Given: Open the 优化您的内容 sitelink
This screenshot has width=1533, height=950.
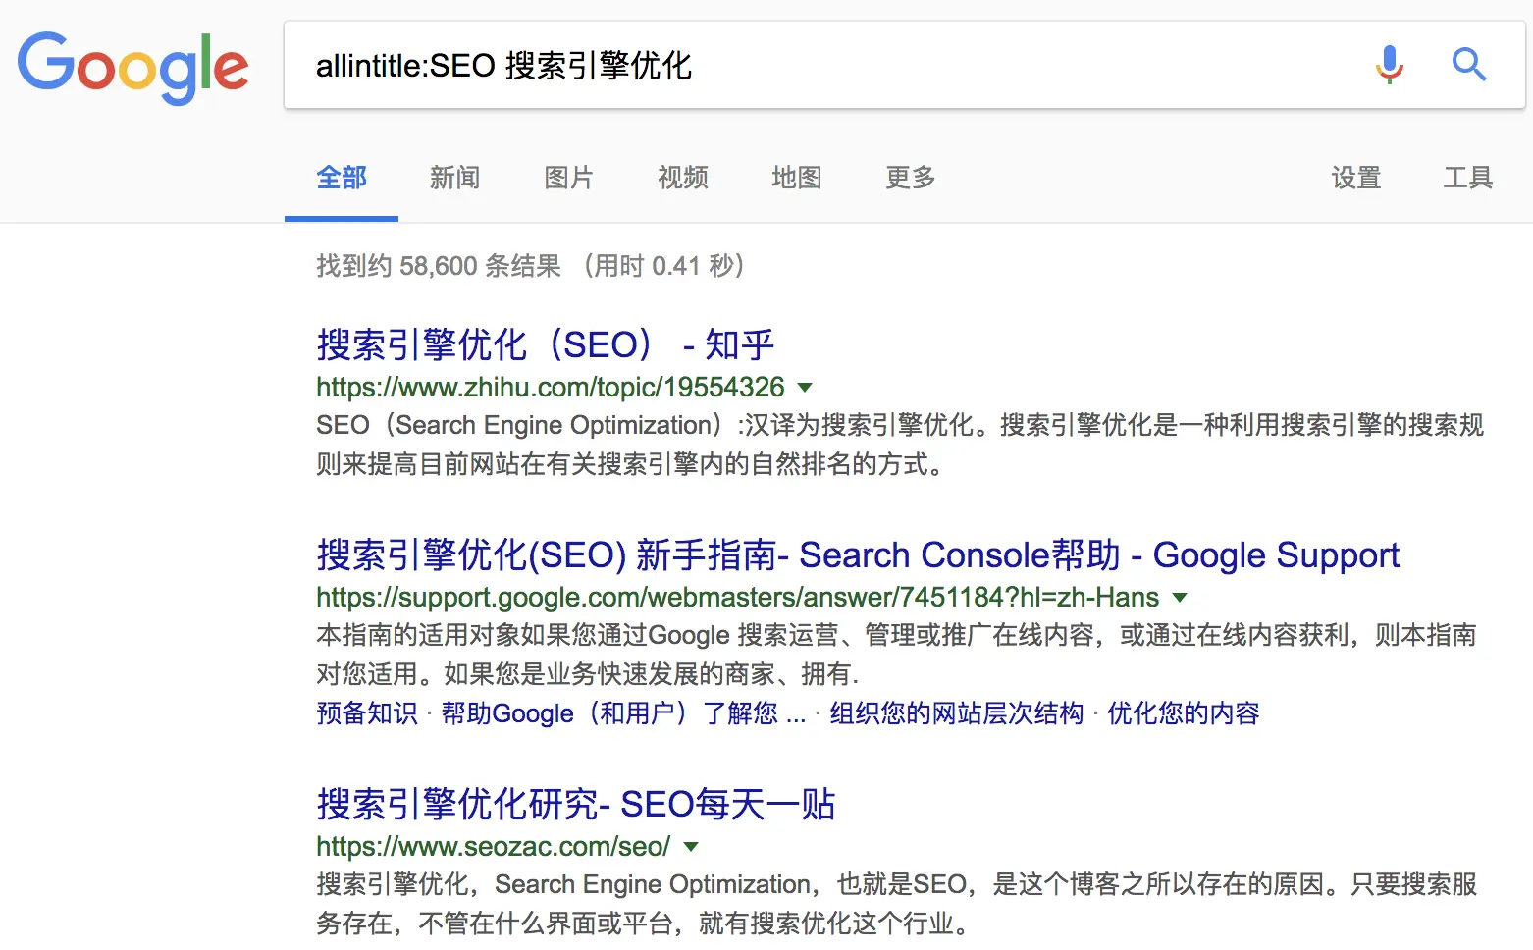Looking at the screenshot, I should pyautogui.click(x=1182, y=713).
